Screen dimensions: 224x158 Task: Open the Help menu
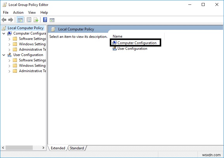pyautogui.click(x=44, y=13)
